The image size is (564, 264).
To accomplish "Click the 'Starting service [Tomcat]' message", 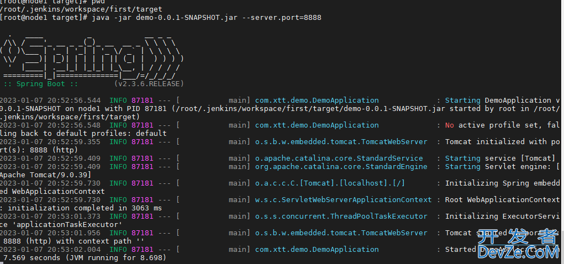I will [500, 159].
